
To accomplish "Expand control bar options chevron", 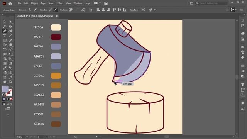I will [x=155, y=10].
